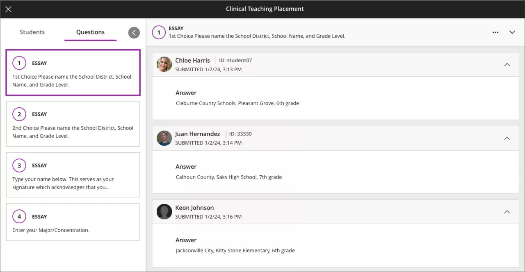Open question 3 about signature acknowledgment

tap(73, 175)
